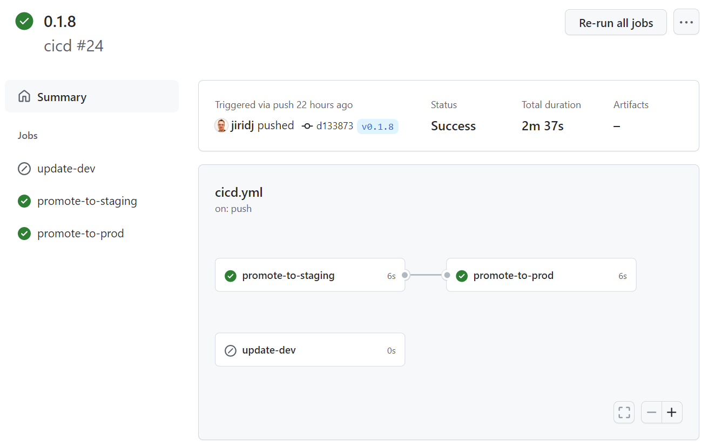Click the commit icon before d133873
The width and height of the screenshot is (708, 446).
[307, 125]
